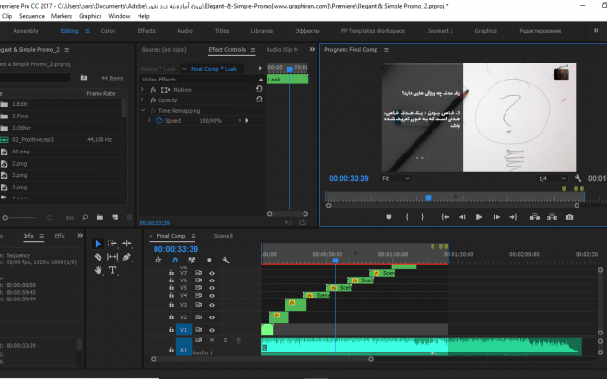Open Program monitor settings wrench
This screenshot has width=607, height=379.
pos(578,178)
